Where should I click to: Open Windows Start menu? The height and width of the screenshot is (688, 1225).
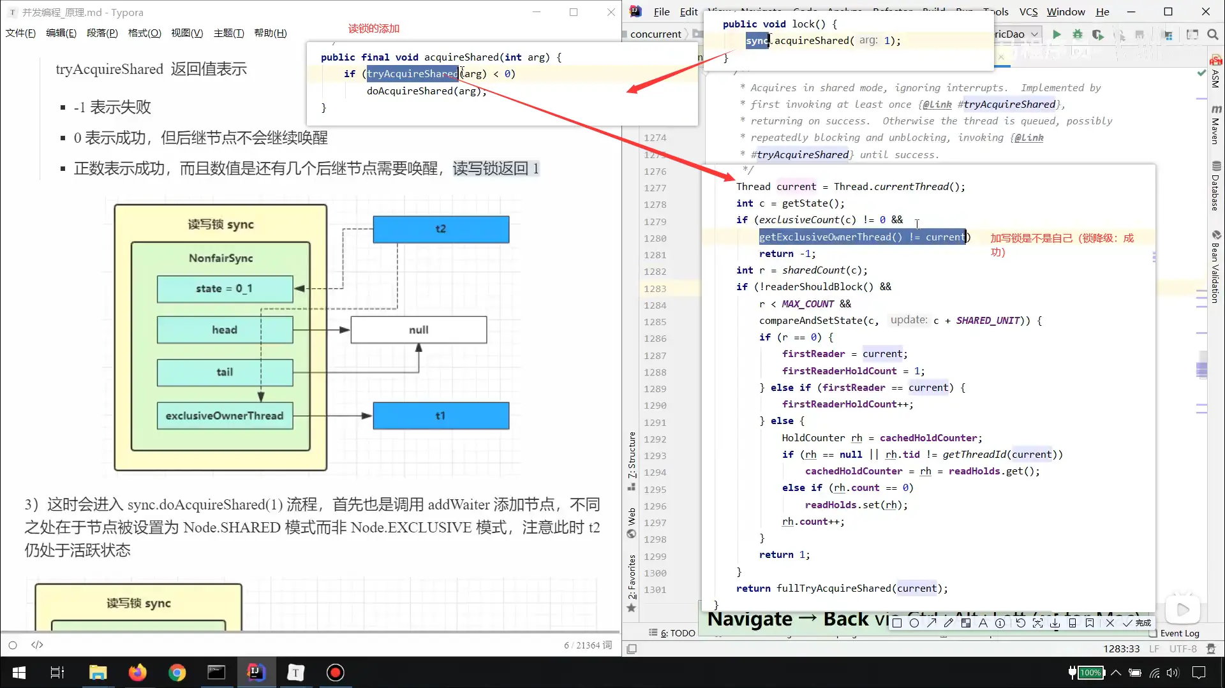(x=19, y=673)
